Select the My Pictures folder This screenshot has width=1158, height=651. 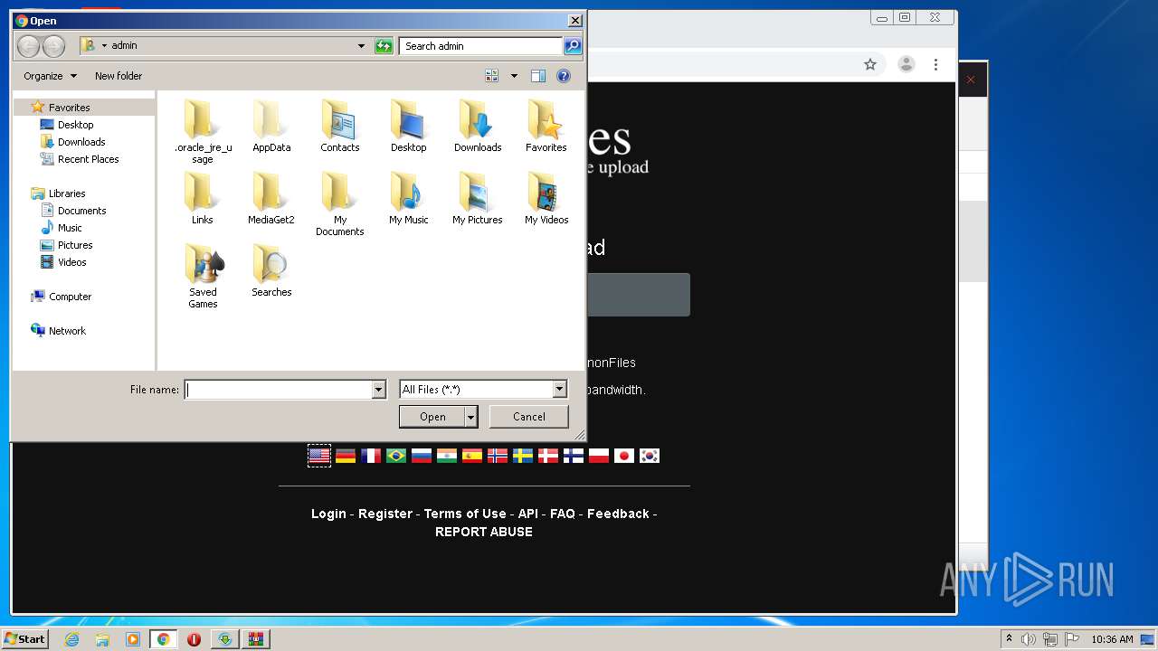[x=478, y=198]
